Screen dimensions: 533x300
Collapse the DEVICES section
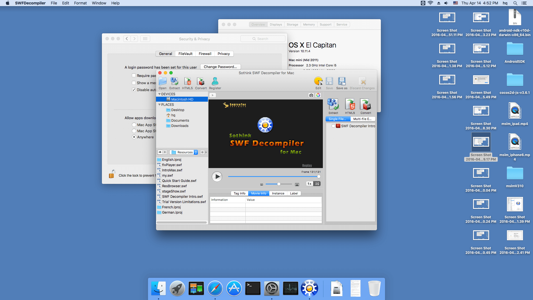click(160, 94)
